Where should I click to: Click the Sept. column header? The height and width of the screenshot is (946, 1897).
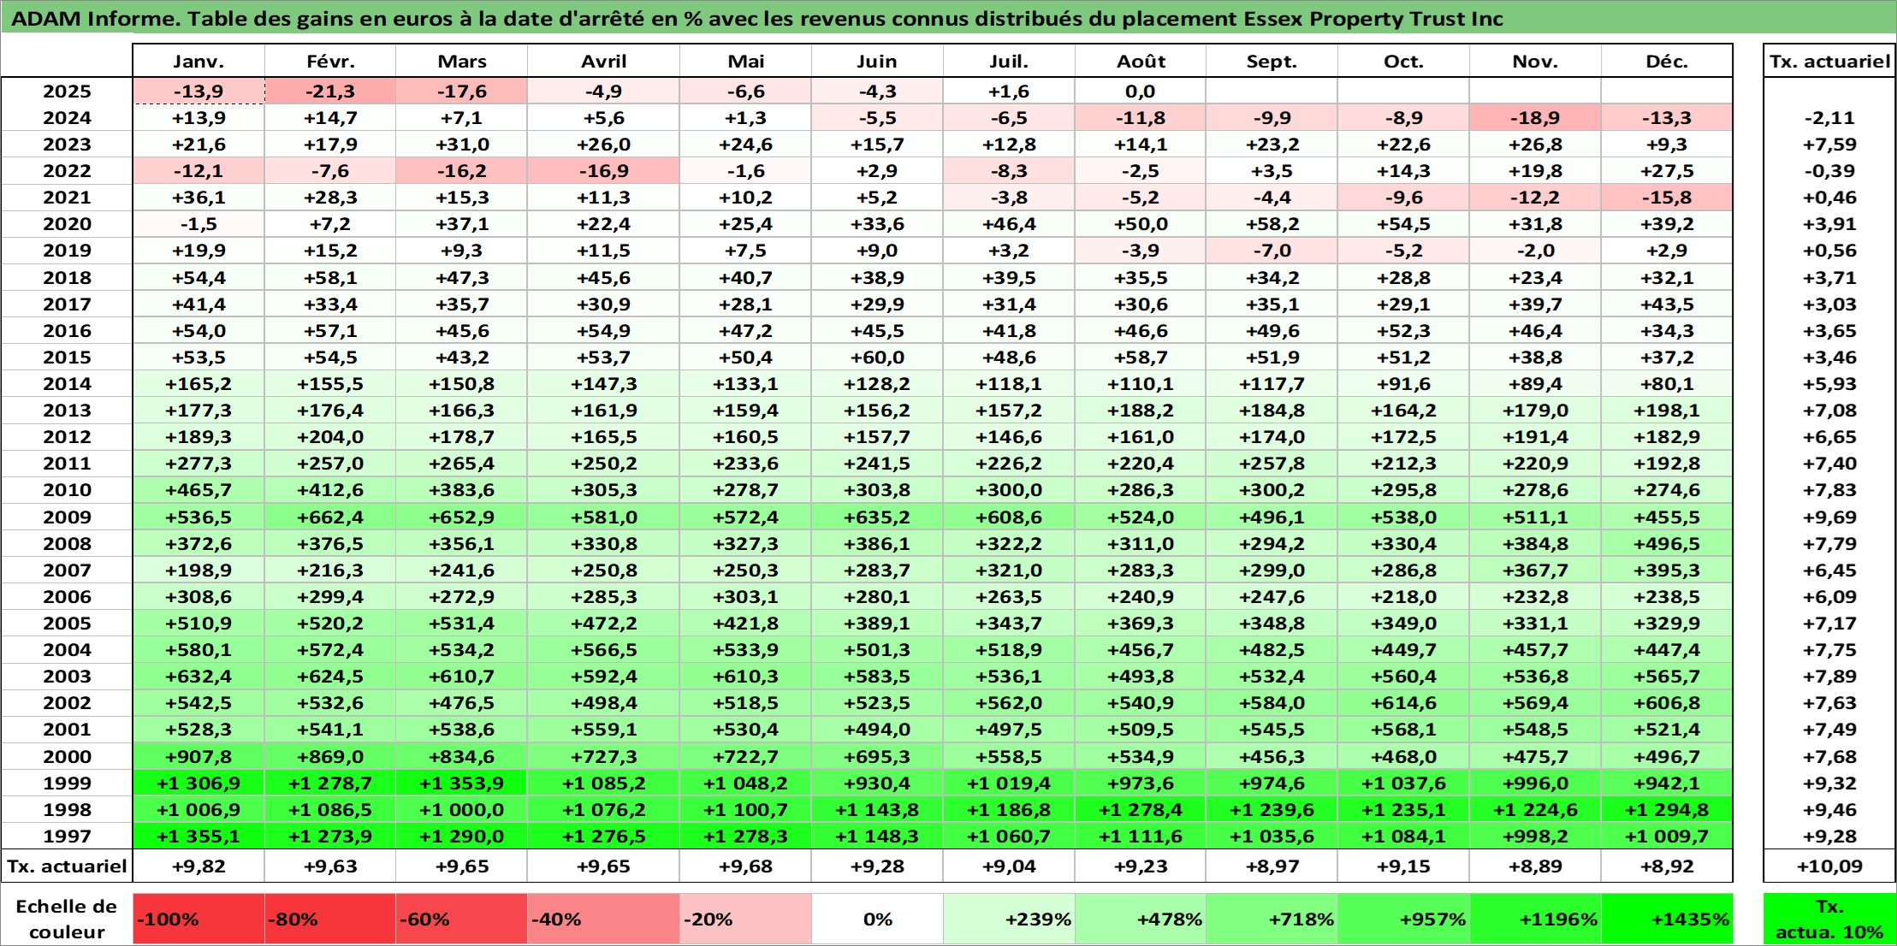point(1272,61)
